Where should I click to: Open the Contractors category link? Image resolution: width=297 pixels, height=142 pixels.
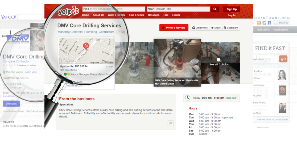(106, 32)
